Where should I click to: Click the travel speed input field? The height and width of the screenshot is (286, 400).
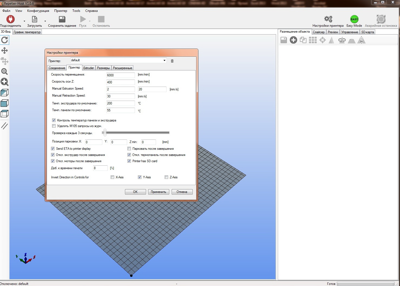point(120,75)
